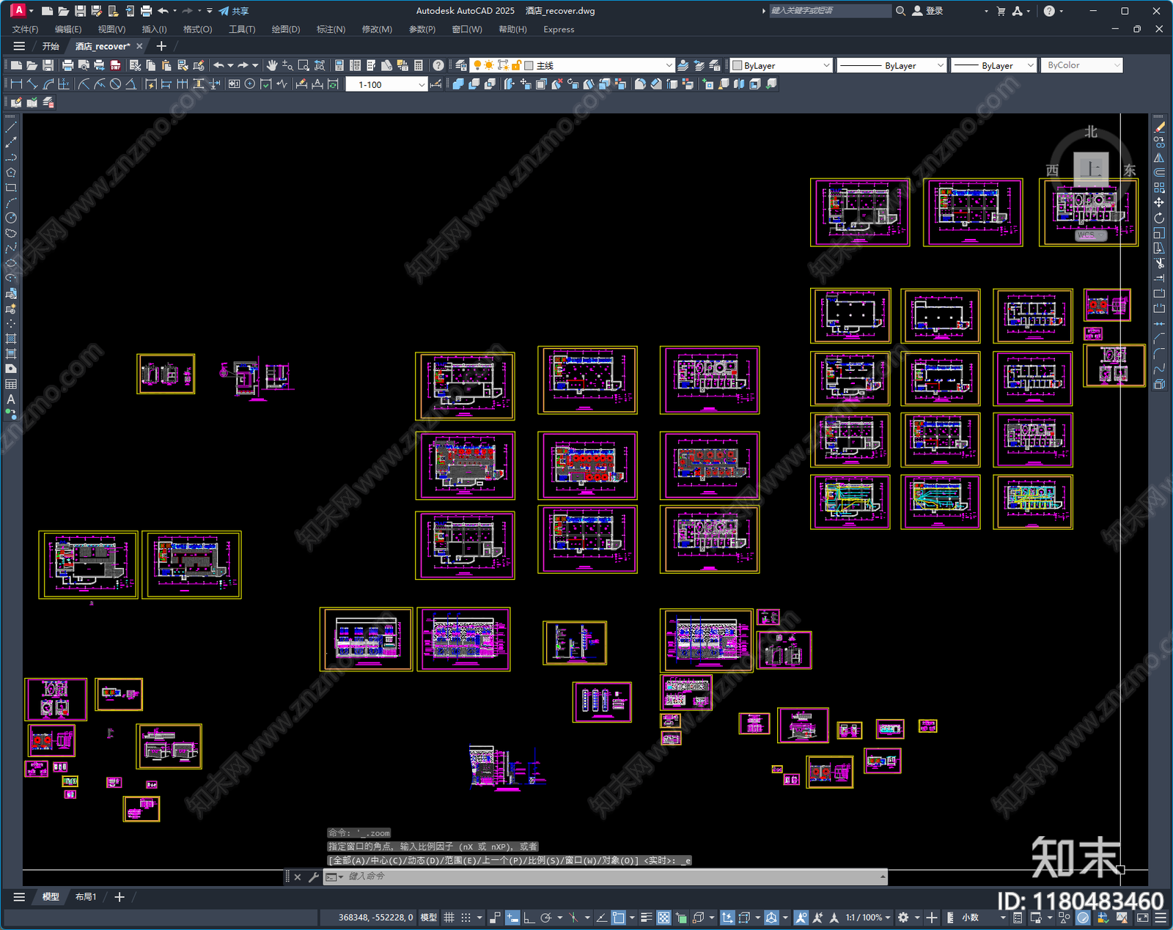The height and width of the screenshot is (930, 1173).
Task: Add a new drawing tab with plus
Action: pyautogui.click(x=161, y=46)
